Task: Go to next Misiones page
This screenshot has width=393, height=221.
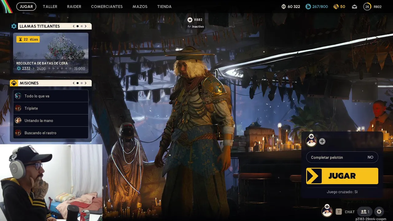Action: (86, 83)
